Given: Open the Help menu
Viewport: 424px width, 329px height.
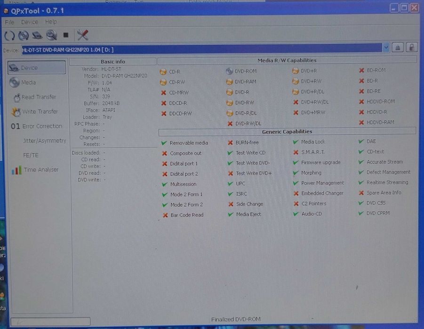Looking at the screenshot, I should tap(51, 22).
